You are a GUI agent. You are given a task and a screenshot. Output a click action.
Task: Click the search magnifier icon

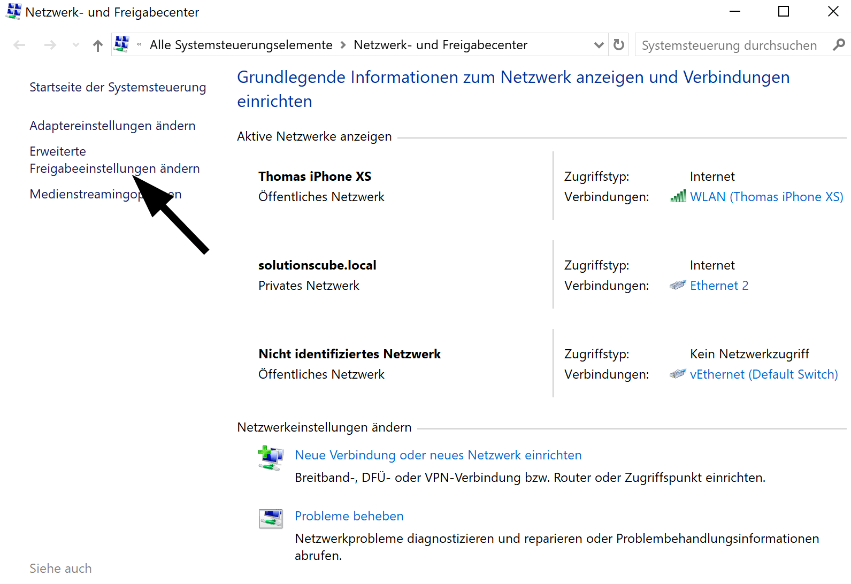pyautogui.click(x=839, y=45)
